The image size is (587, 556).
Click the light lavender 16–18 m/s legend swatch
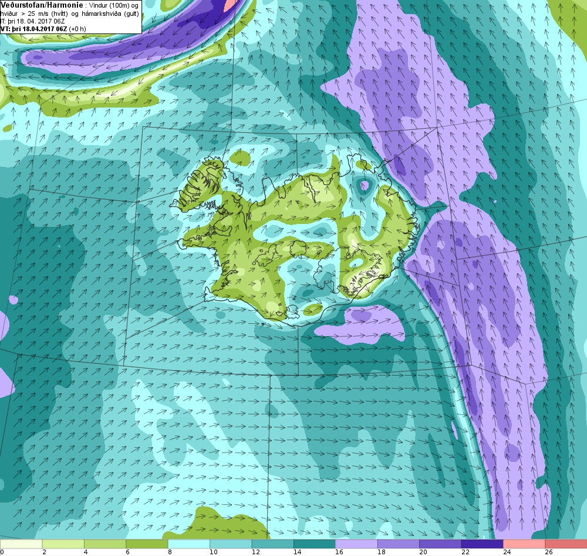(x=356, y=544)
